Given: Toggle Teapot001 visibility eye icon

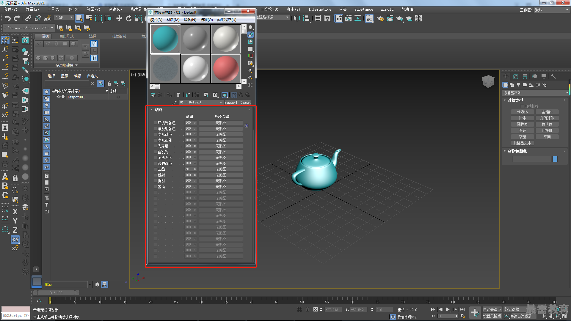Looking at the screenshot, I should click(x=59, y=97).
